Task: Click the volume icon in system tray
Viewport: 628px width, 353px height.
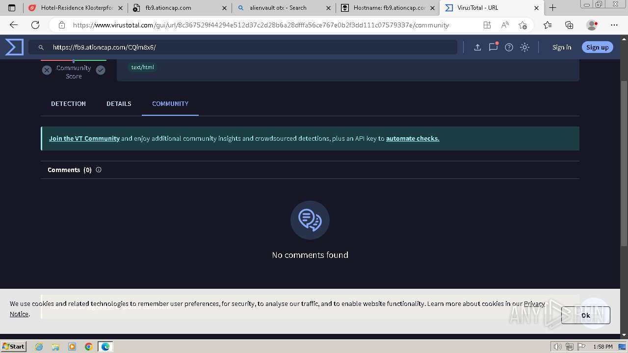Action: [x=558, y=347]
